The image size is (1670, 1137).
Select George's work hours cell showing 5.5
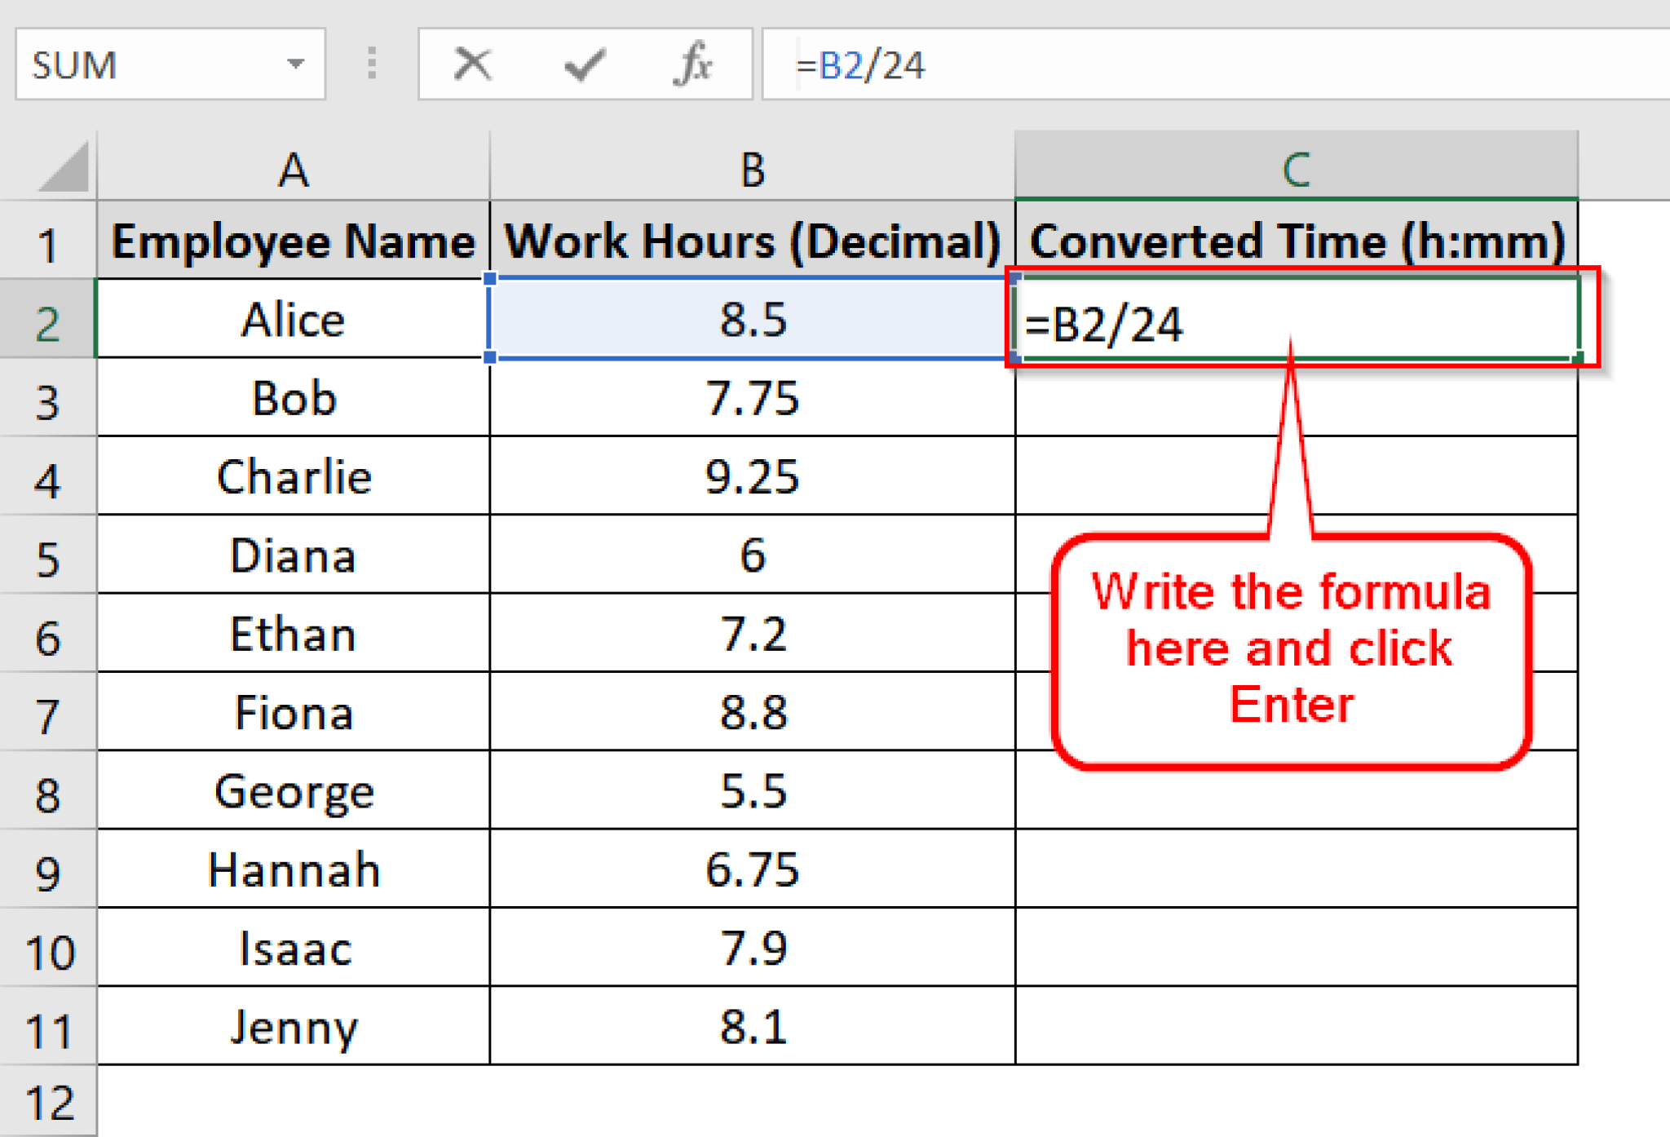750,791
